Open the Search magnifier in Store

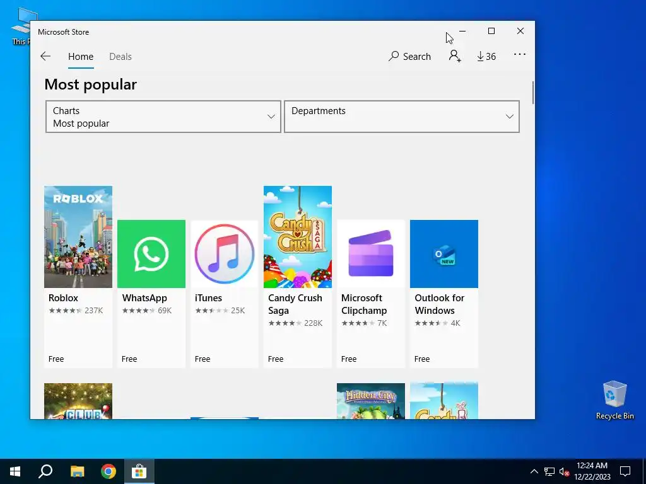coord(409,56)
